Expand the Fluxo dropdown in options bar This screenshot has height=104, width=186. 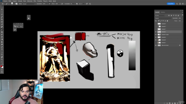coord(59,4)
